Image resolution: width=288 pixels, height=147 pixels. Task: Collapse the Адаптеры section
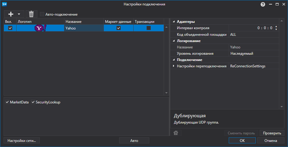click(x=174, y=22)
